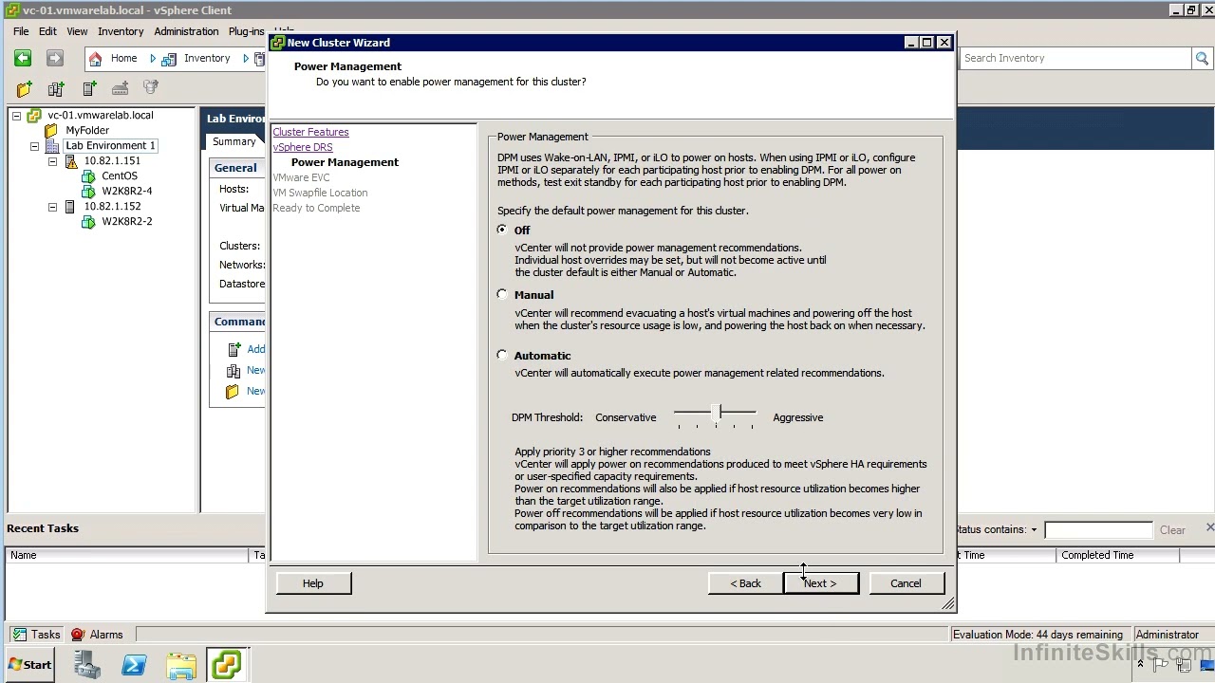Click the MyFolder folder icon in tree
The width and height of the screenshot is (1215, 683).
click(x=51, y=131)
